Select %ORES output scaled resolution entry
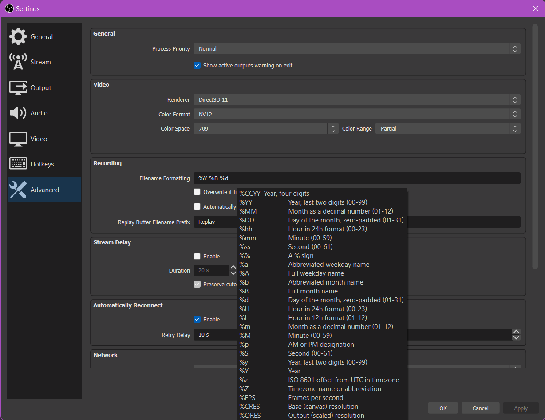Screen dimensions: 545x420 (322, 416)
